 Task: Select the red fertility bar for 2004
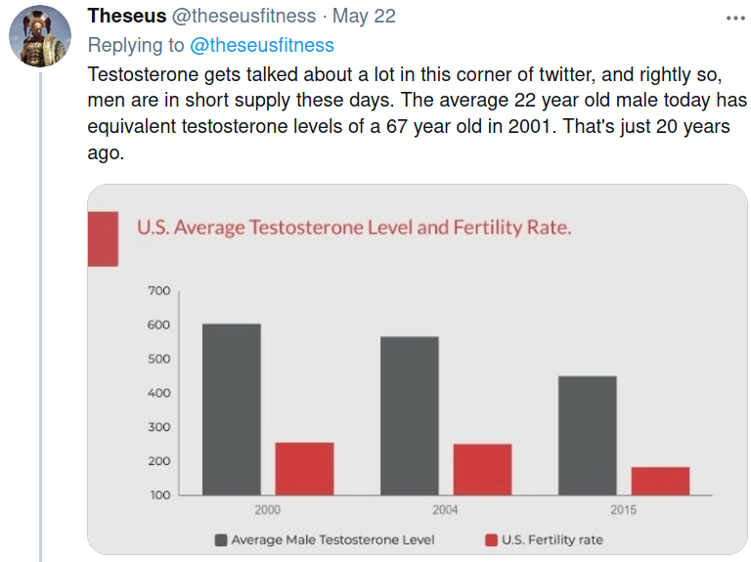482,469
